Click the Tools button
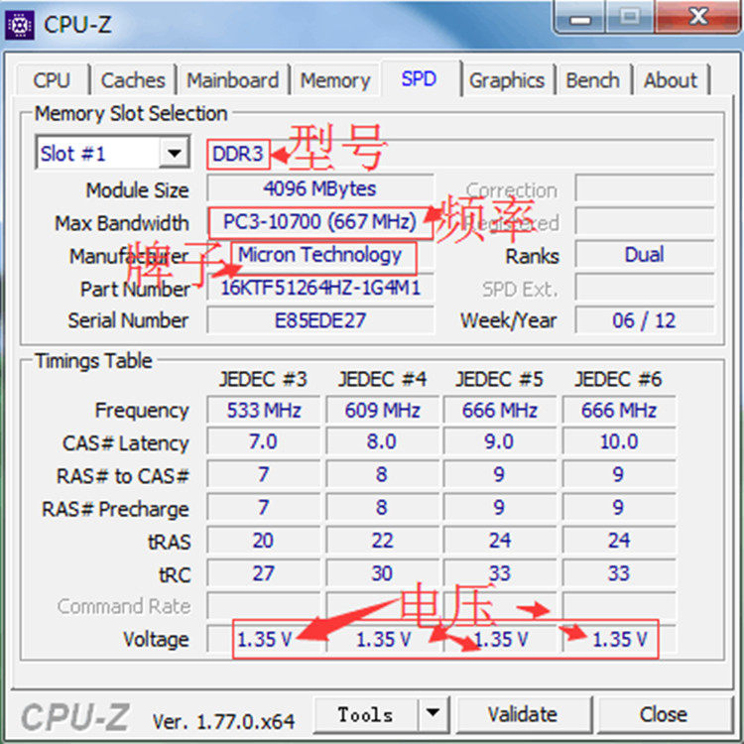 point(366,714)
